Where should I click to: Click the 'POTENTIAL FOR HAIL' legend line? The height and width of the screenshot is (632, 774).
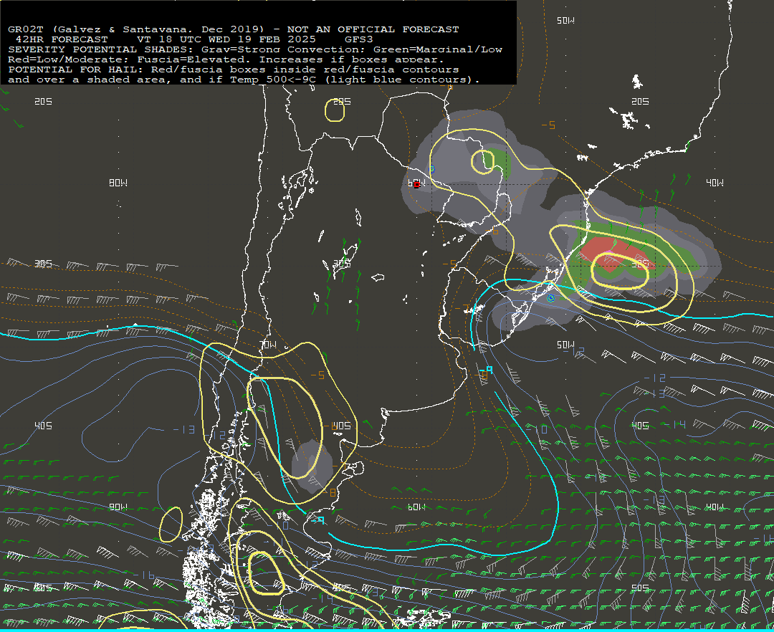click(x=233, y=70)
